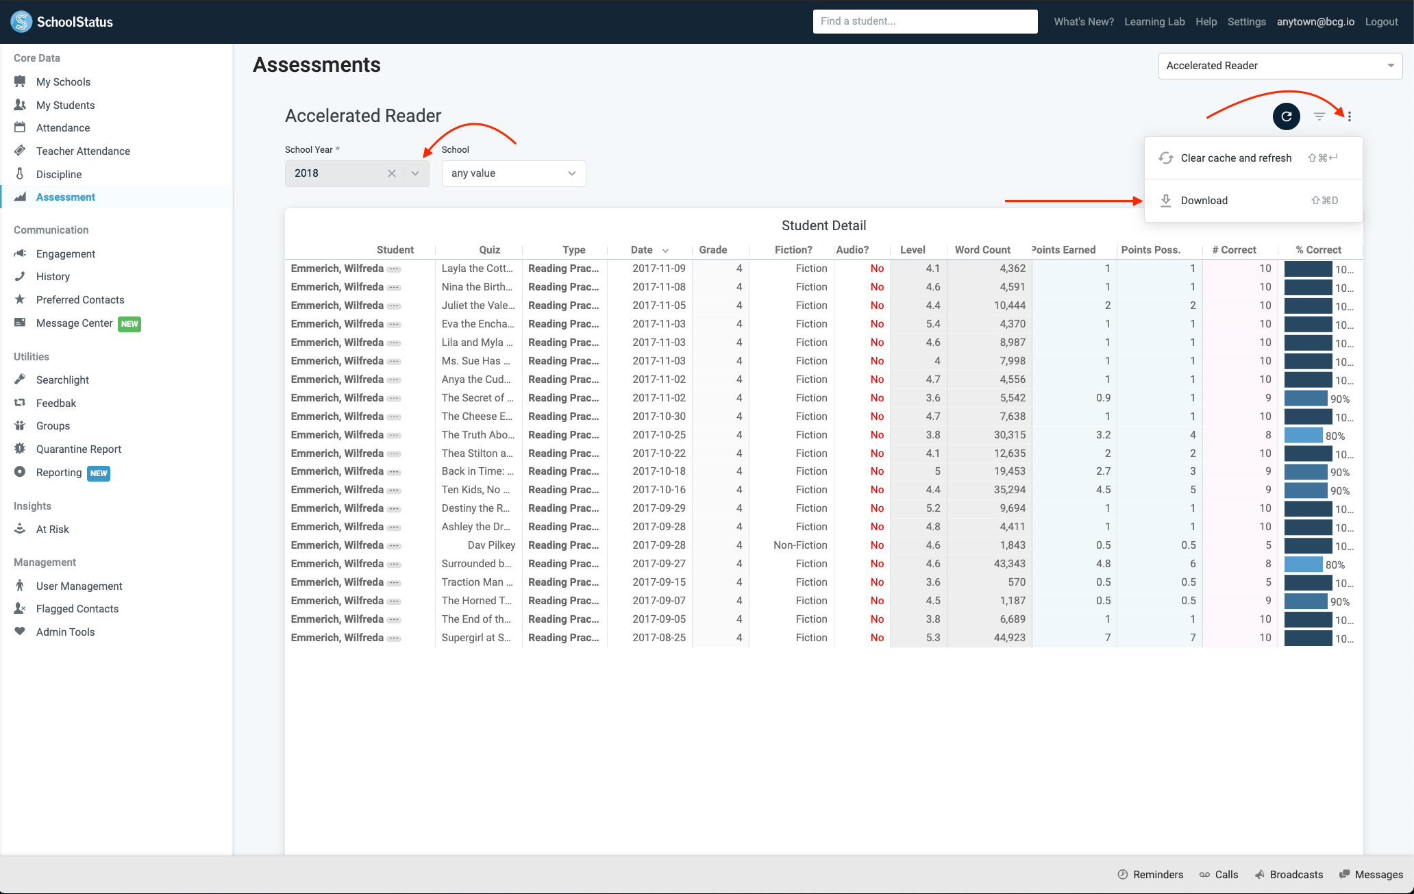Click the Admin Tools heart icon
The image size is (1414, 894).
point(20,632)
